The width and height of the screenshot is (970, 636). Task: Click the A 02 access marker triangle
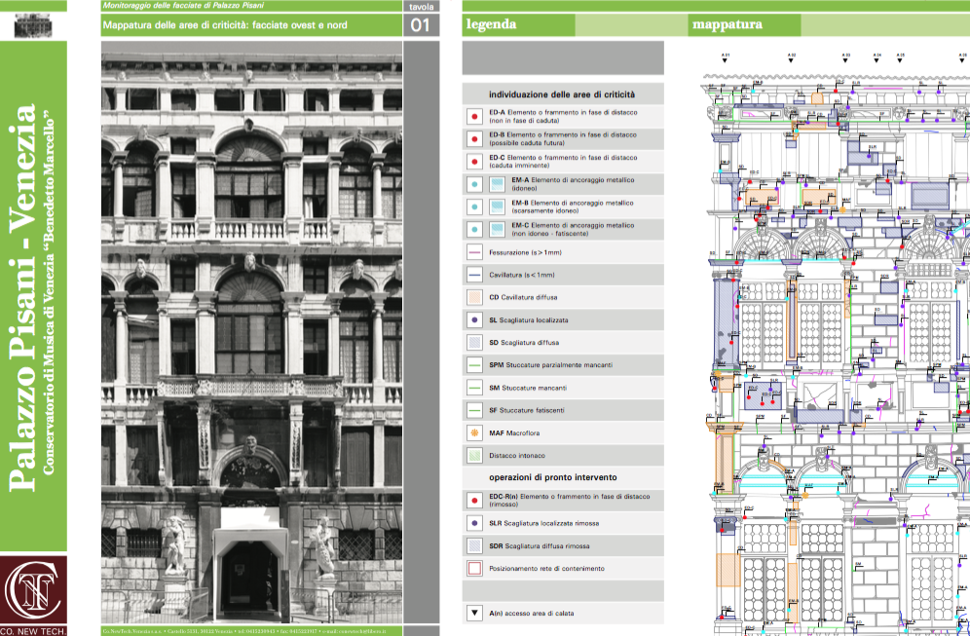pos(791,60)
